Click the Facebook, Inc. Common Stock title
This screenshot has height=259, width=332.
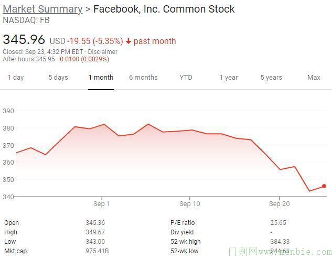click(x=164, y=9)
